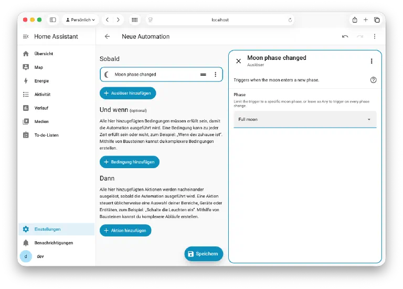Close the Moon phase changed panel
403x289 pixels.
pos(239,61)
